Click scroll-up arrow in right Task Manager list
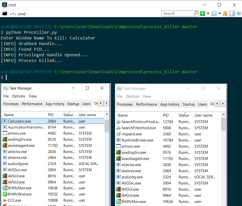Screen dimensions: 242x206 (x=223, y=115)
